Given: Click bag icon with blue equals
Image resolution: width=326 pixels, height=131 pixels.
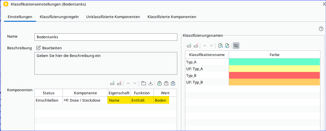Looking at the screenshot, I should [x=173, y=83].
